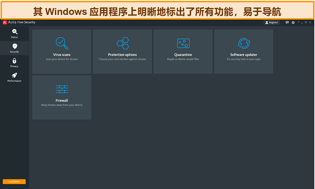Click the Avira logo in title bar
The image size is (315, 189).
(x=5, y=22)
